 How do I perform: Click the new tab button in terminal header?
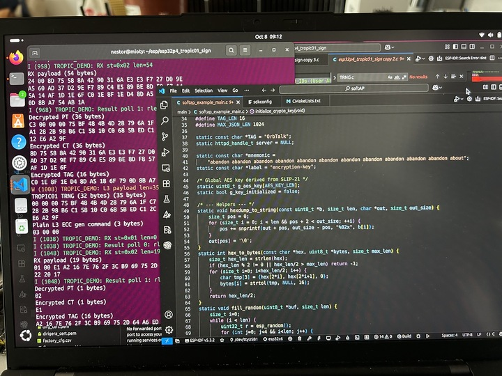click(35, 52)
